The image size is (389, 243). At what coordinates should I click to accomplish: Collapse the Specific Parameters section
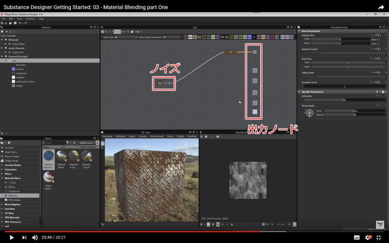click(x=299, y=92)
